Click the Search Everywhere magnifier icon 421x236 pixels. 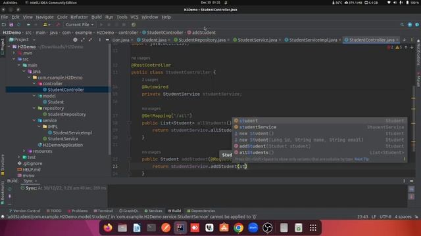[402, 25]
